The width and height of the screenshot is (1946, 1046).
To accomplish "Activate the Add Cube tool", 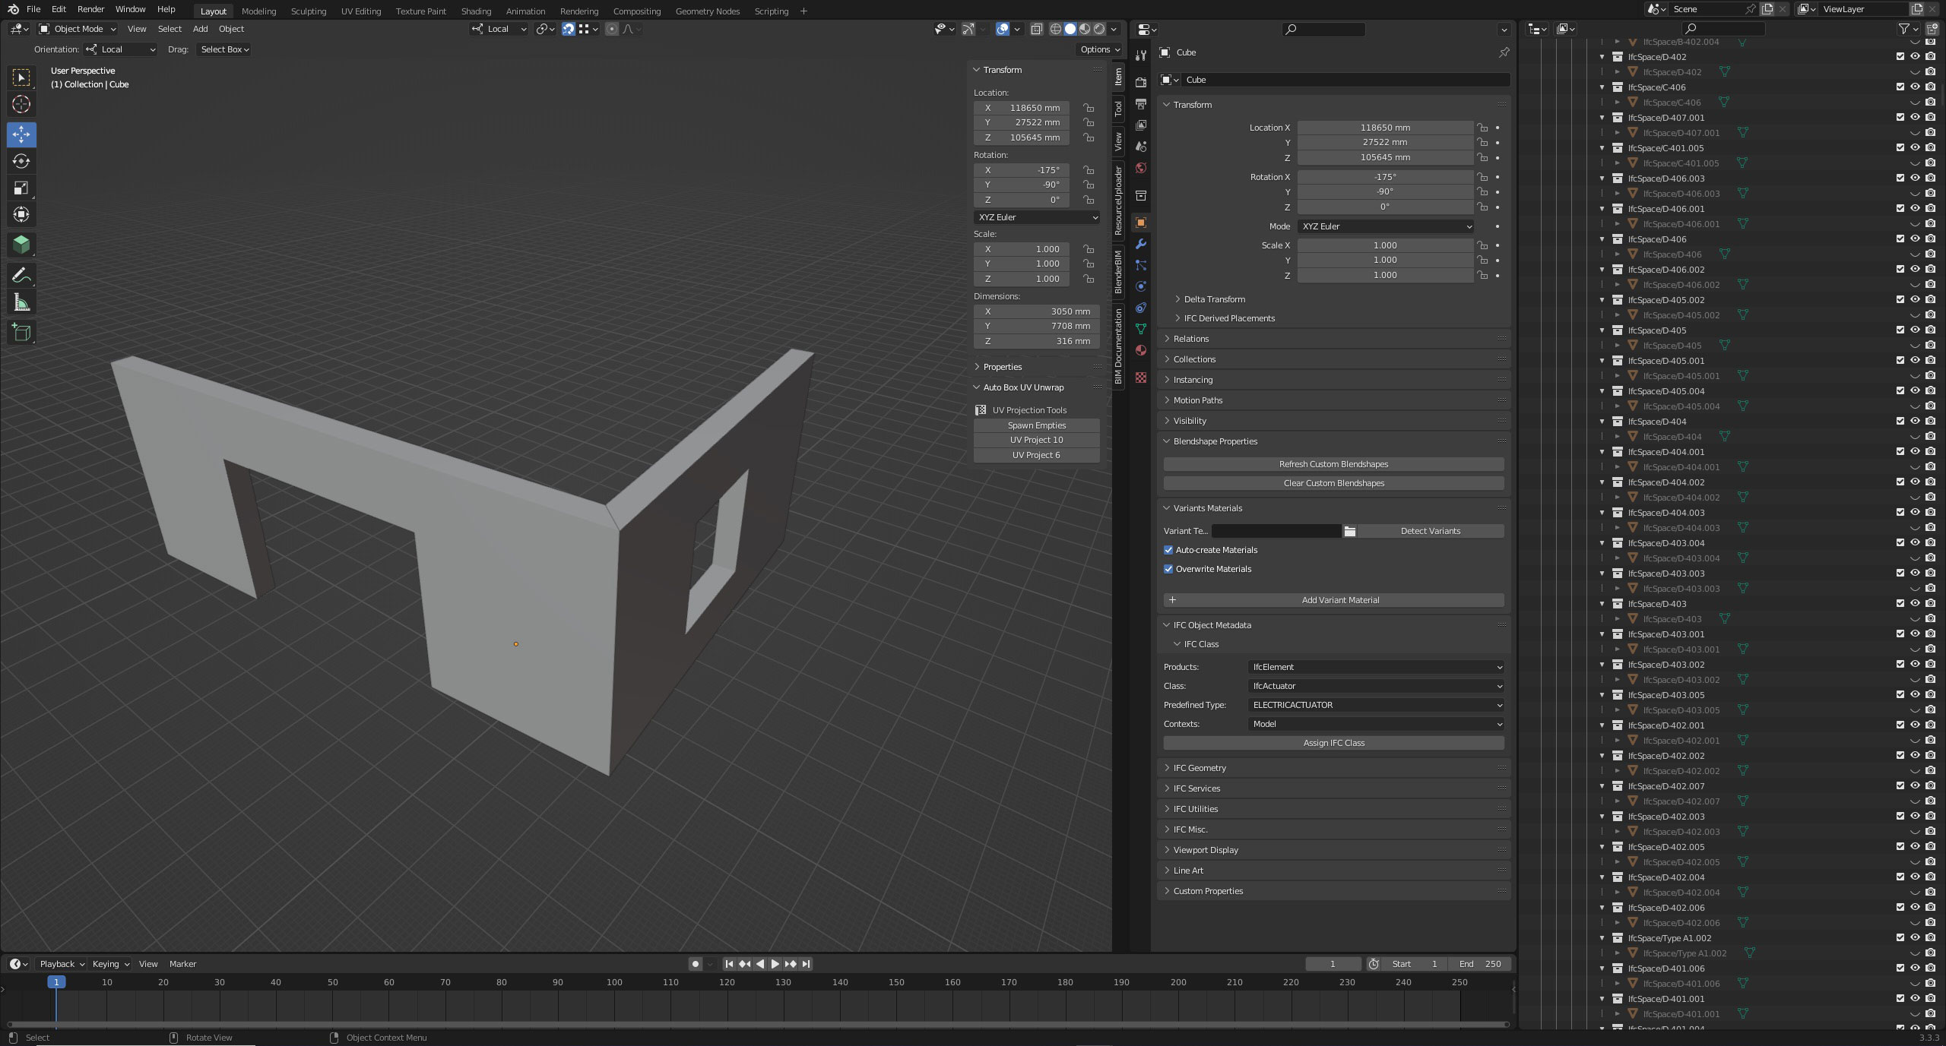I will pos(21,332).
